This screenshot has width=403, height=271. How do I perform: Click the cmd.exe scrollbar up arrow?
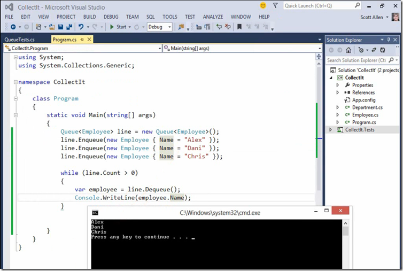346,223
